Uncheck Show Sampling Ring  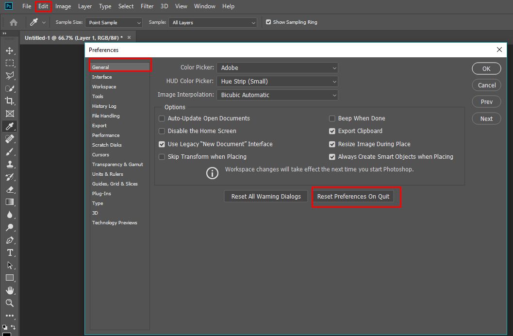click(x=268, y=22)
